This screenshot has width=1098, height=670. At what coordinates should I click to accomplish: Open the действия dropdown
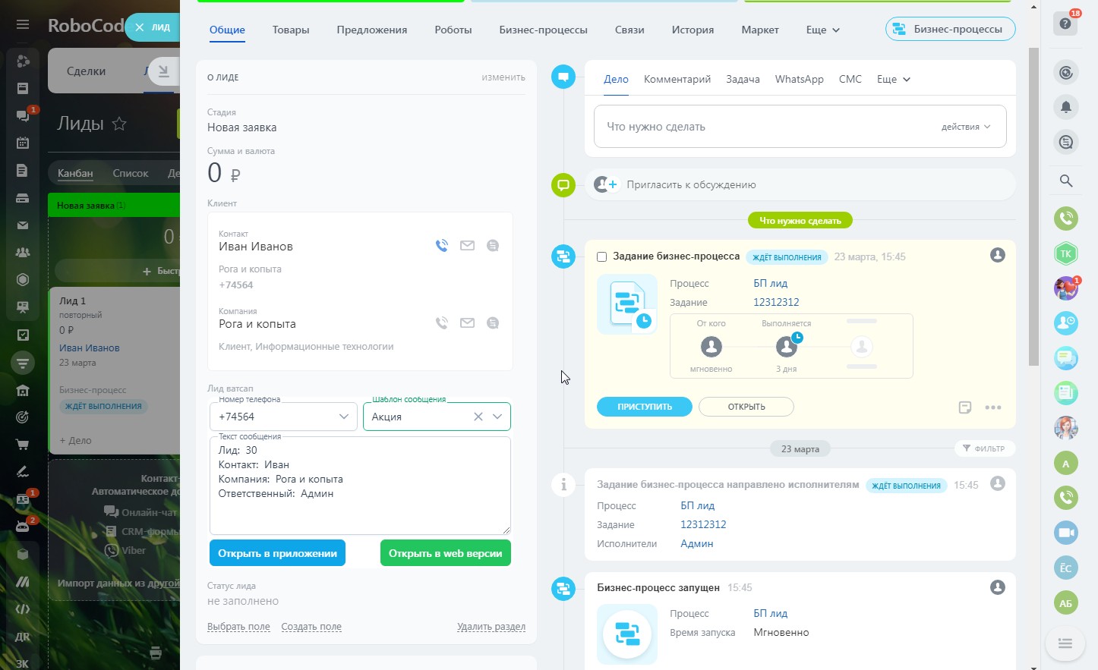966,127
